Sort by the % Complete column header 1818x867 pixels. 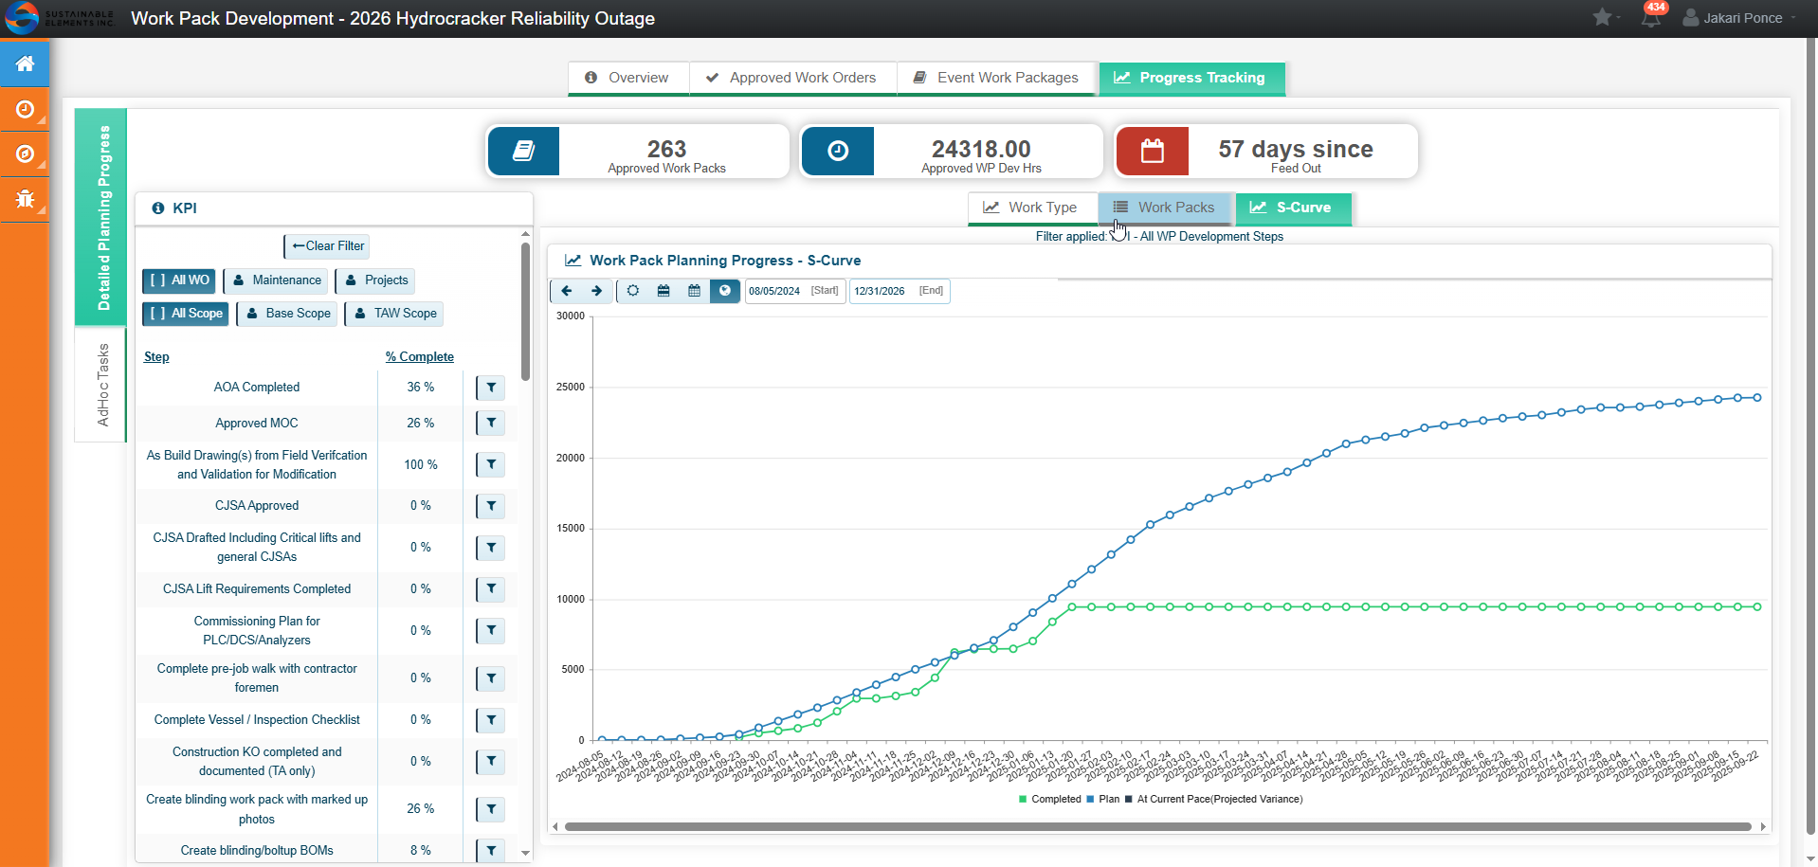419,357
